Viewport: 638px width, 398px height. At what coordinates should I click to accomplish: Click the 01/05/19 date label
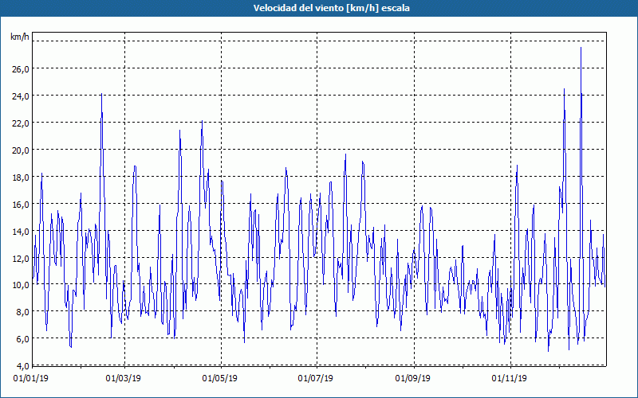pyautogui.click(x=220, y=379)
